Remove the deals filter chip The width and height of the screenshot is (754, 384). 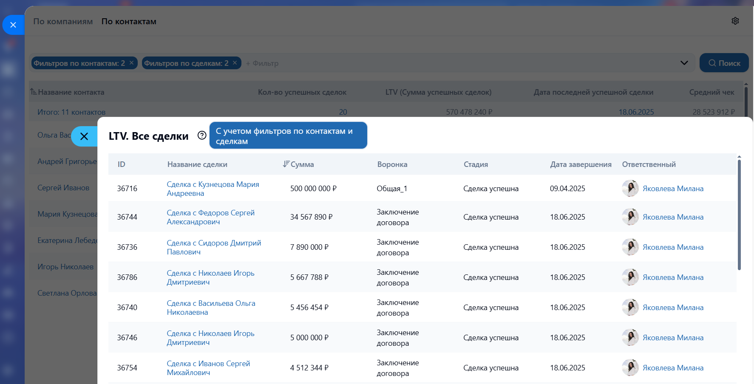tap(235, 63)
